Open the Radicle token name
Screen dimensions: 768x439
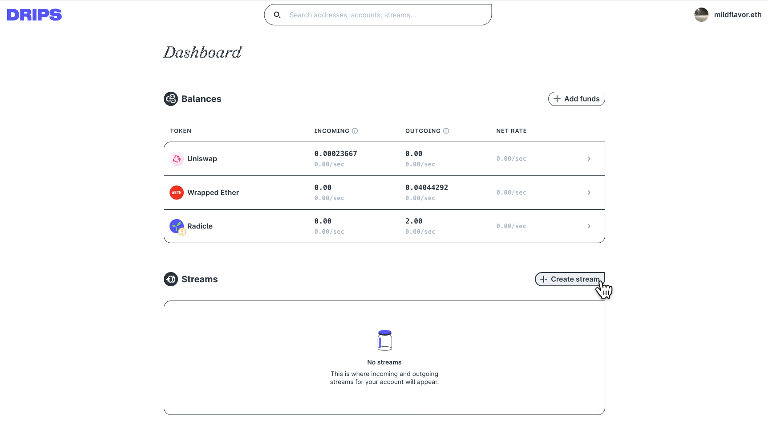[x=200, y=226]
